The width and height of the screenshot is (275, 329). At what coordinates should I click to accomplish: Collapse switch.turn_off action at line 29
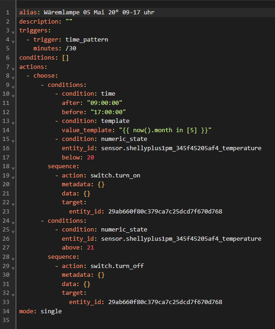coord(13,268)
